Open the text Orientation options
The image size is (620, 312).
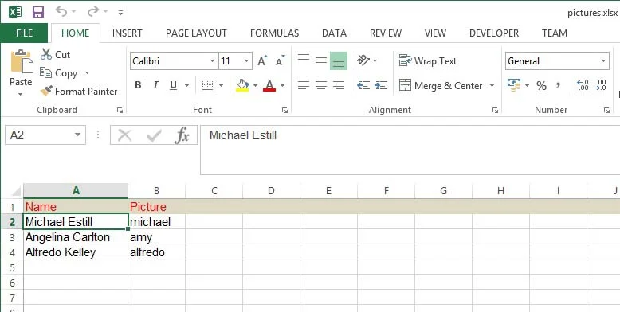tap(367, 60)
